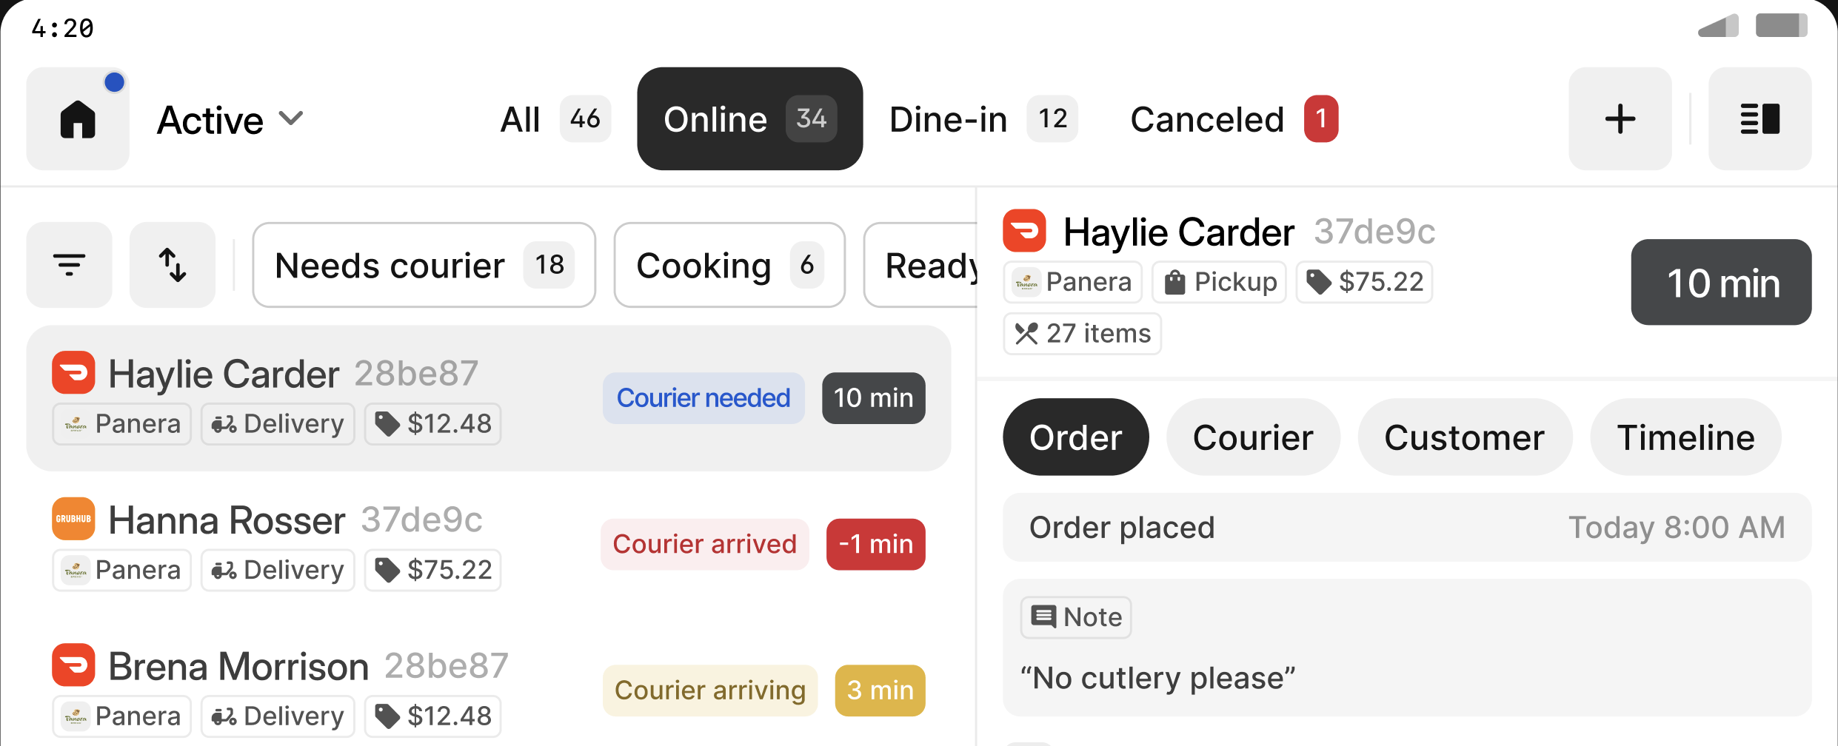Click the DoorDash icon on Haylie Carder's card
Screen dimensions: 1838x746
[x=73, y=372]
